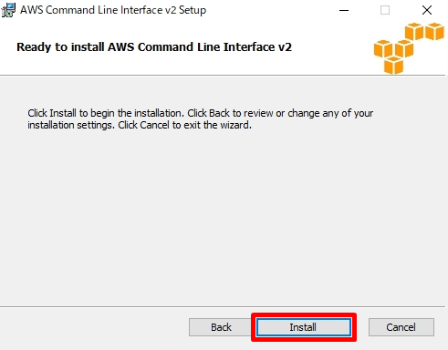Viewport: 448px width, 350px height.
Task: Click the greyed-out maximize window button
Action: point(385,10)
